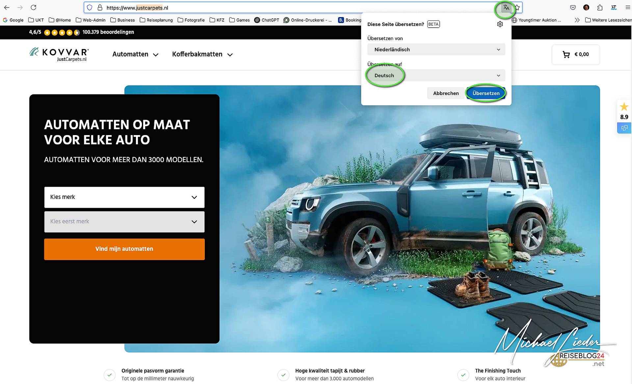Open the review chat widget under 8.9
The height and width of the screenshot is (384, 632).
624,128
